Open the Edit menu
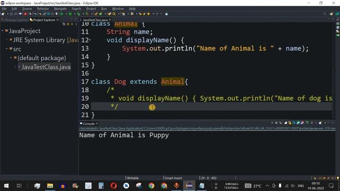The width and height of the screenshot is (340, 191). pos(14,8)
